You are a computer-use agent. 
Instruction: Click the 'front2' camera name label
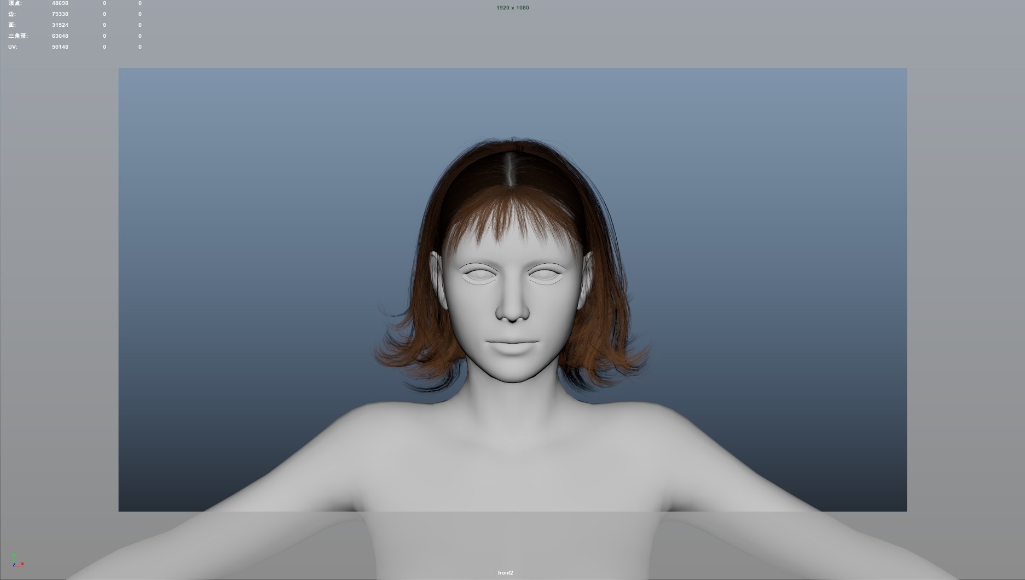click(x=505, y=573)
